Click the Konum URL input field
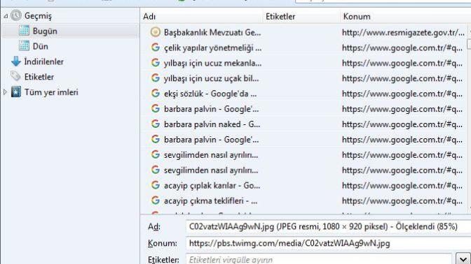 (328, 243)
